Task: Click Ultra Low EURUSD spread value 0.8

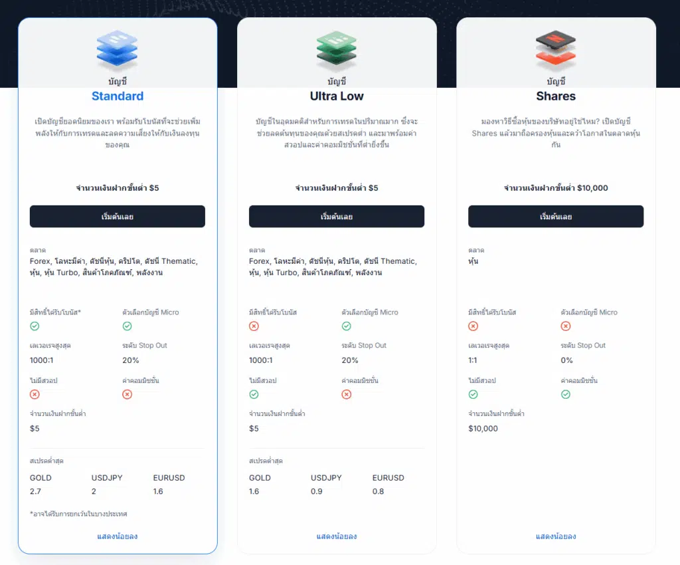Action: coord(378,491)
